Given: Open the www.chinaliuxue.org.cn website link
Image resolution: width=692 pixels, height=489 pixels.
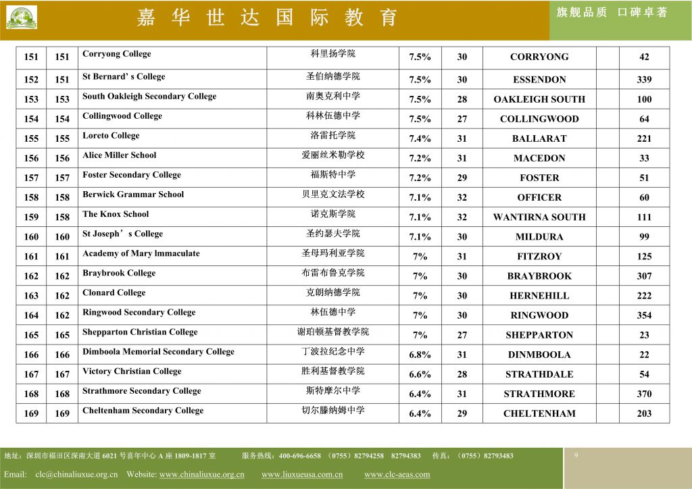Looking at the screenshot, I should click(x=201, y=474).
